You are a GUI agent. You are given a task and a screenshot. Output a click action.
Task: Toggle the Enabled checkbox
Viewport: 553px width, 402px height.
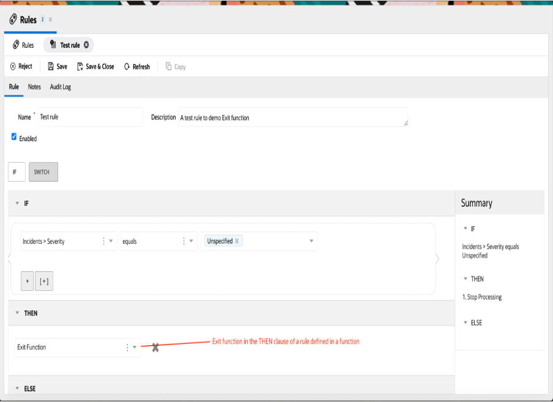pos(13,137)
